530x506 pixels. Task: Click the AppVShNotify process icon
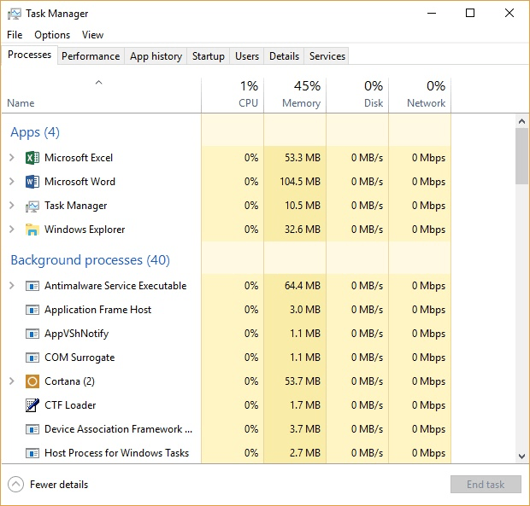(x=32, y=334)
